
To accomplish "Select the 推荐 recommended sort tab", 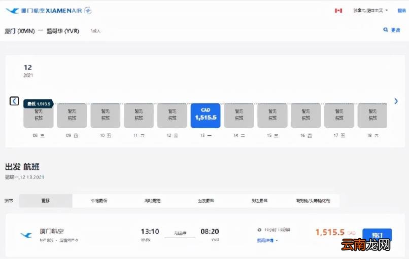I will point(46,201).
